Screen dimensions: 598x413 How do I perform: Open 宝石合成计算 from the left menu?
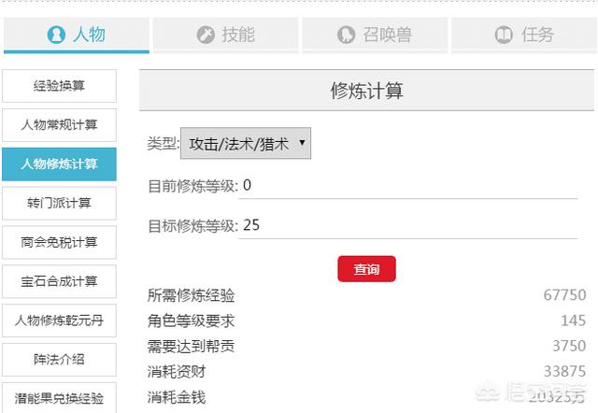point(59,281)
